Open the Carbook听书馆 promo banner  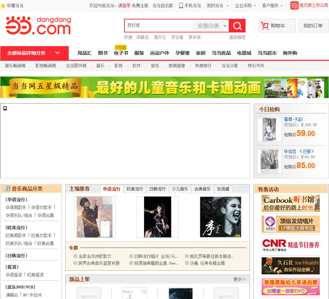coord(291,203)
